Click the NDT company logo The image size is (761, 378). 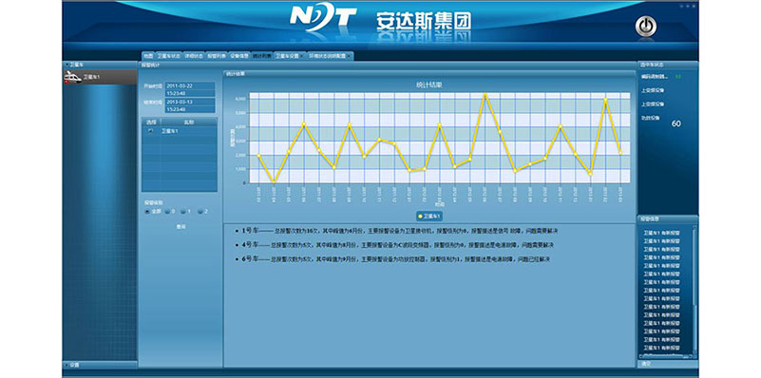tap(323, 17)
